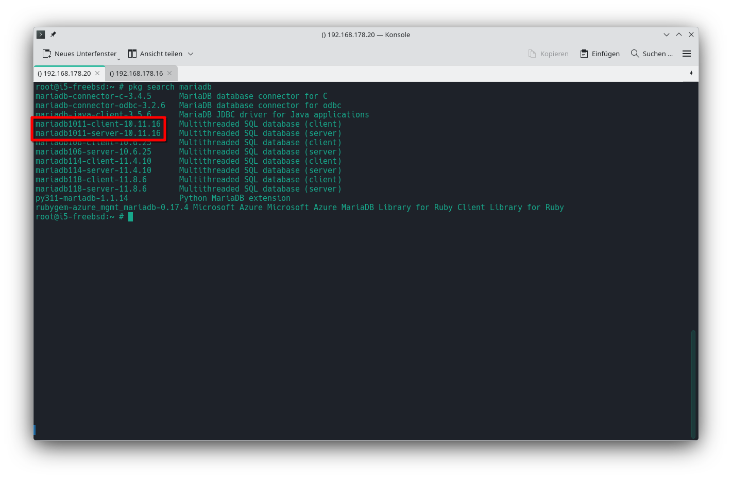Click the Ansicht teilen split view icon
The image size is (732, 480).
(132, 54)
